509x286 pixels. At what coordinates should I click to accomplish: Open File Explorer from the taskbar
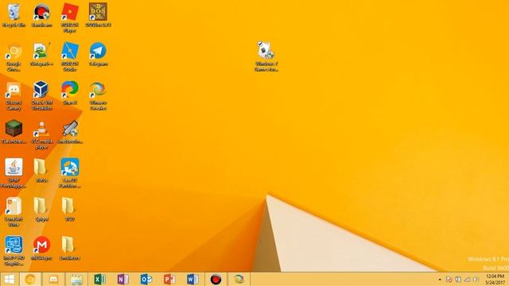click(x=76, y=279)
